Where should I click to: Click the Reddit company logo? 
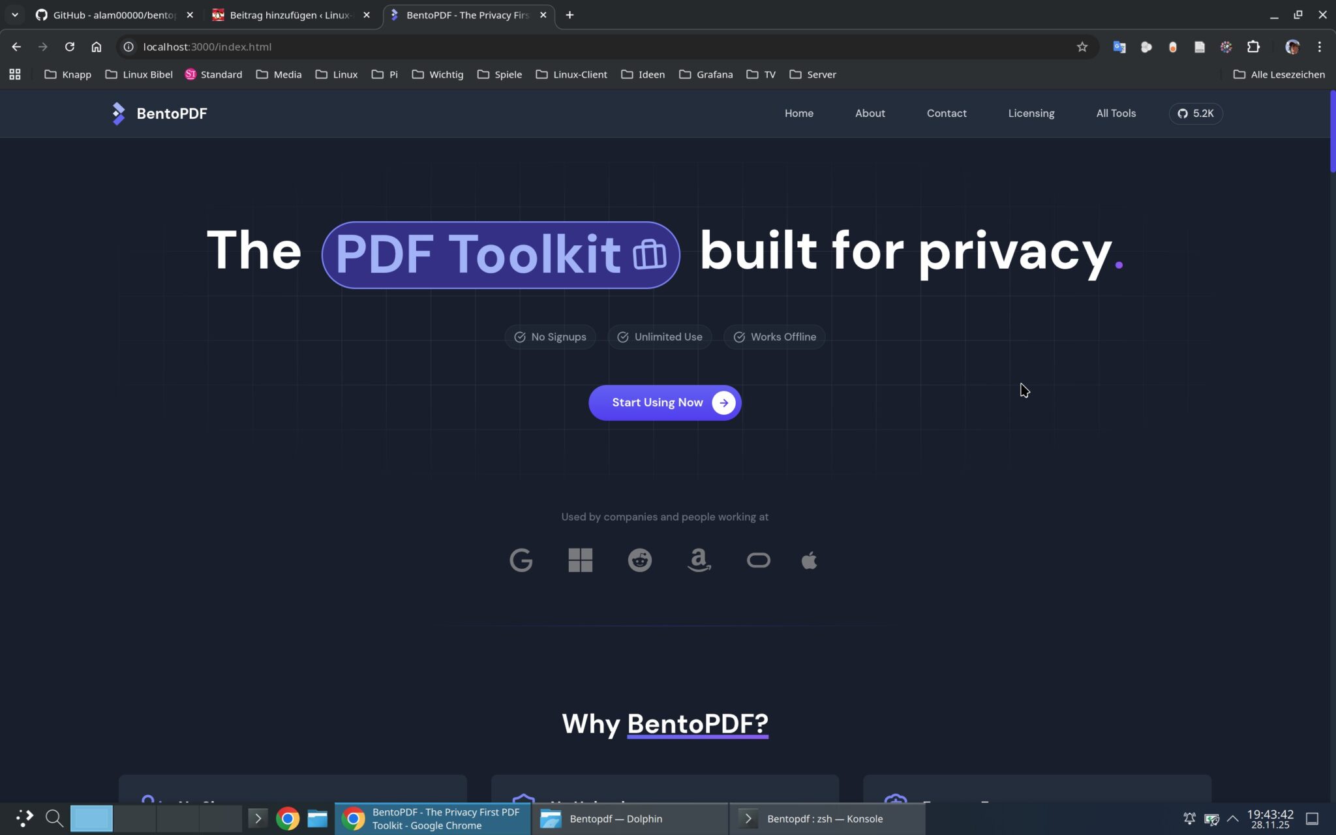(x=639, y=560)
